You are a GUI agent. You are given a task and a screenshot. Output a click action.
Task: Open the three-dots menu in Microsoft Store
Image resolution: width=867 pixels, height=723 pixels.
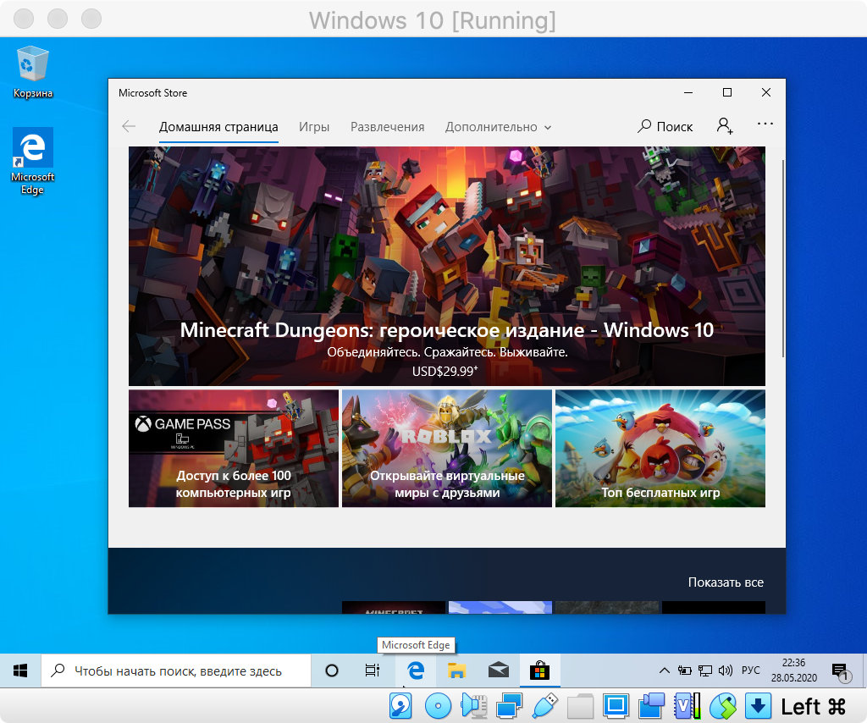click(x=765, y=124)
